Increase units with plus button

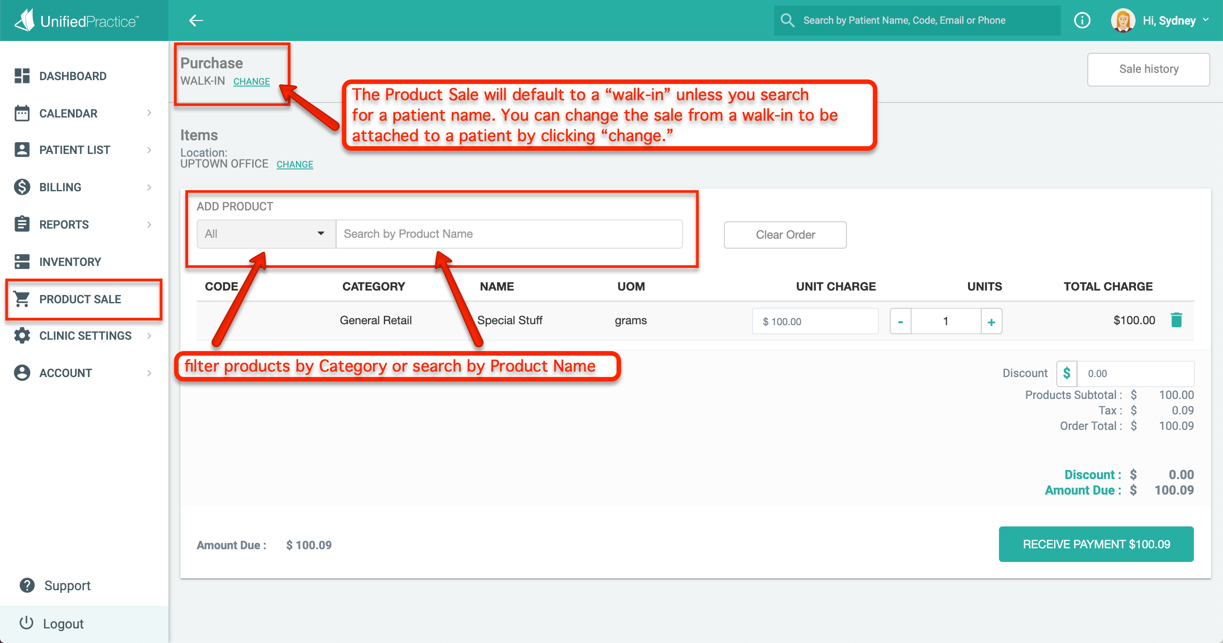pyautogui.click(x=991, y=322)
